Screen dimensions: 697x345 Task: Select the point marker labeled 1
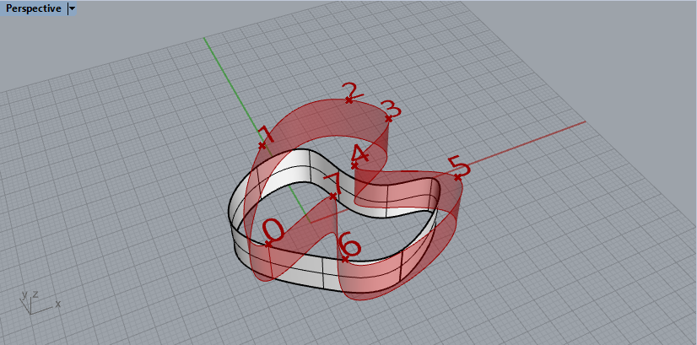point(262,145)
